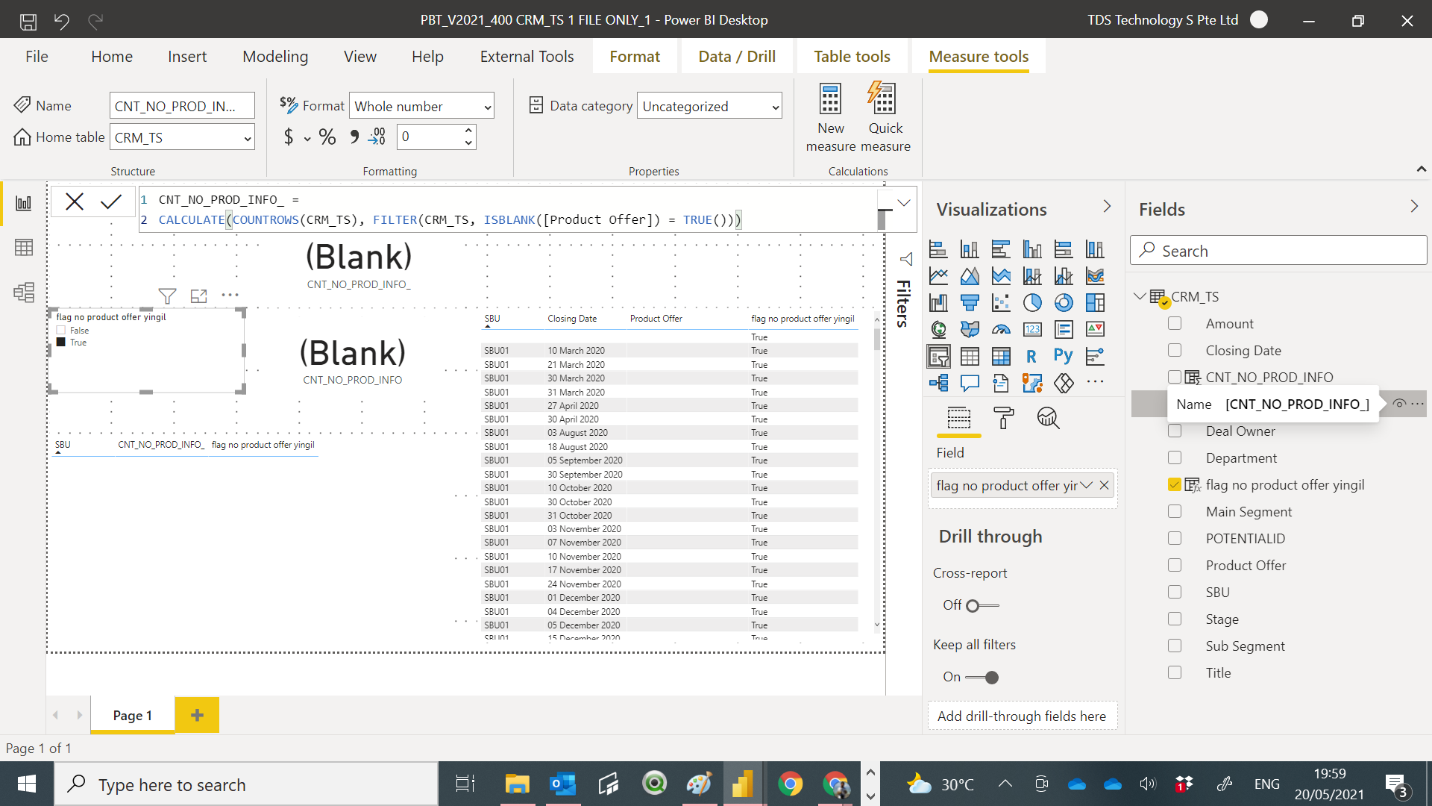The image size is (1432, 806).
Task: Open the External Tools tab
Action: [x=527, y=57]
